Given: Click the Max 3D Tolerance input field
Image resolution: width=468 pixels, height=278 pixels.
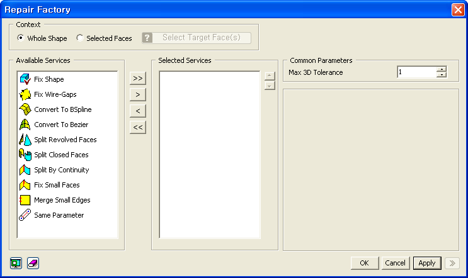Looking at the screenshot, I should coord(416,72).
